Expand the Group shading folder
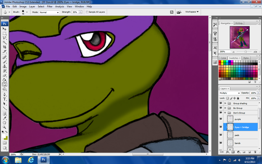The height and width of the screenshot is (164, 262). [225, 103]
